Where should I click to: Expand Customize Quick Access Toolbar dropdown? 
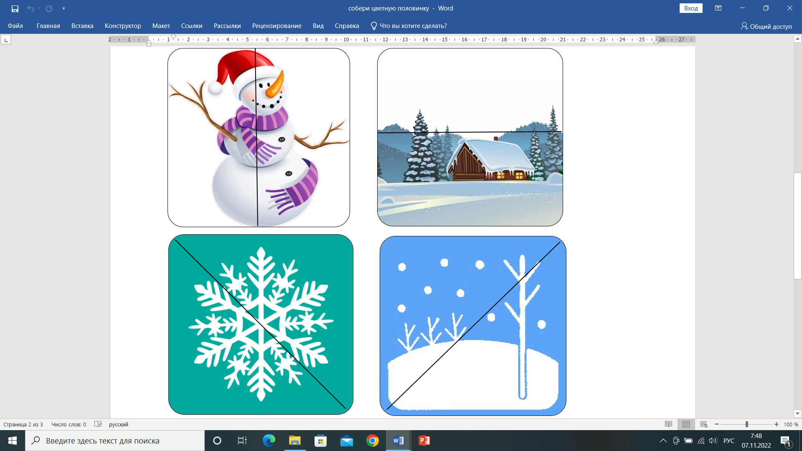pyautogui.click(x=63, y=8)
